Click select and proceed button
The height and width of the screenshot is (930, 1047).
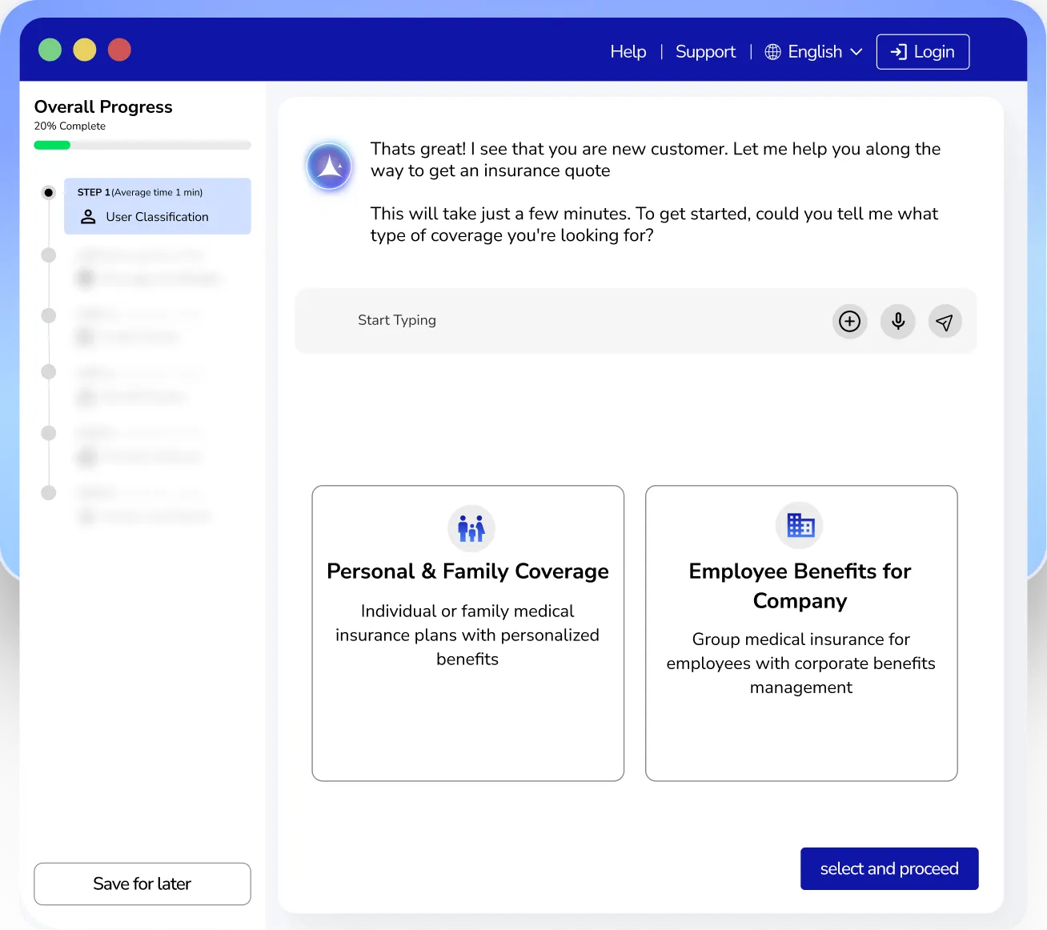(889, 868)
